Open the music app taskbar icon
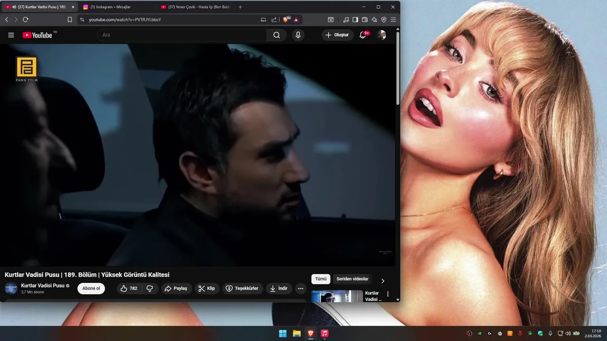Screen dimensions: 607x341 pyautogui.click(x=324, y=333)
